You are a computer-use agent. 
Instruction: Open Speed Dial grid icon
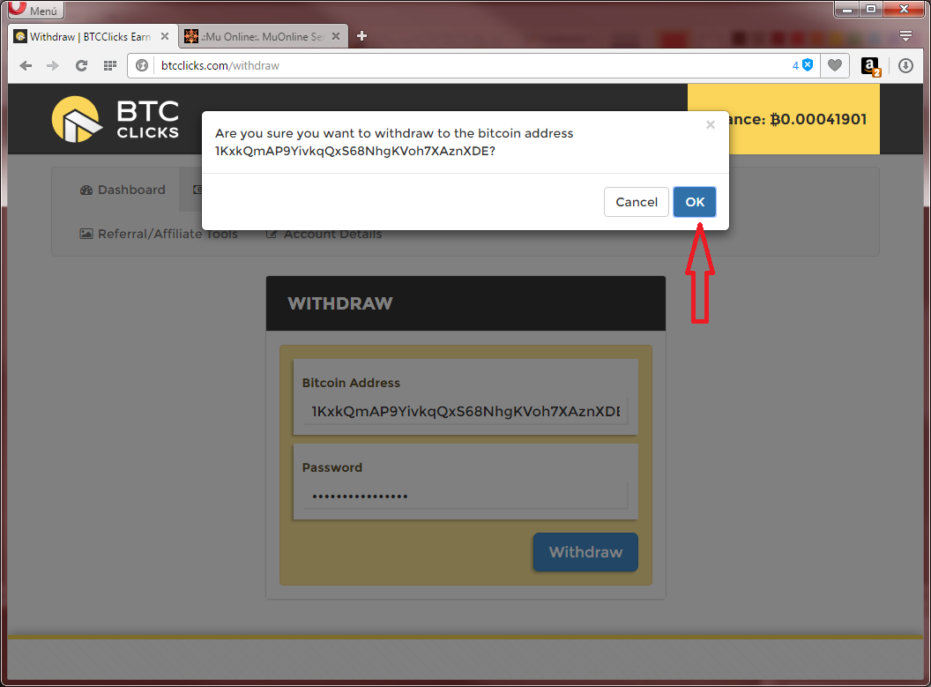tap(110, 66)
